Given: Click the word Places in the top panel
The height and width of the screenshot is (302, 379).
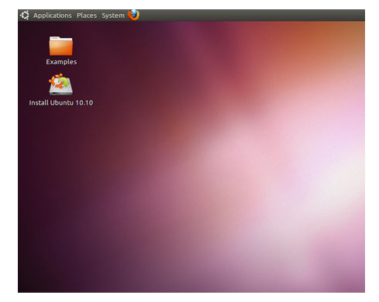Looking at the screenshot, I should pos(87,15).
